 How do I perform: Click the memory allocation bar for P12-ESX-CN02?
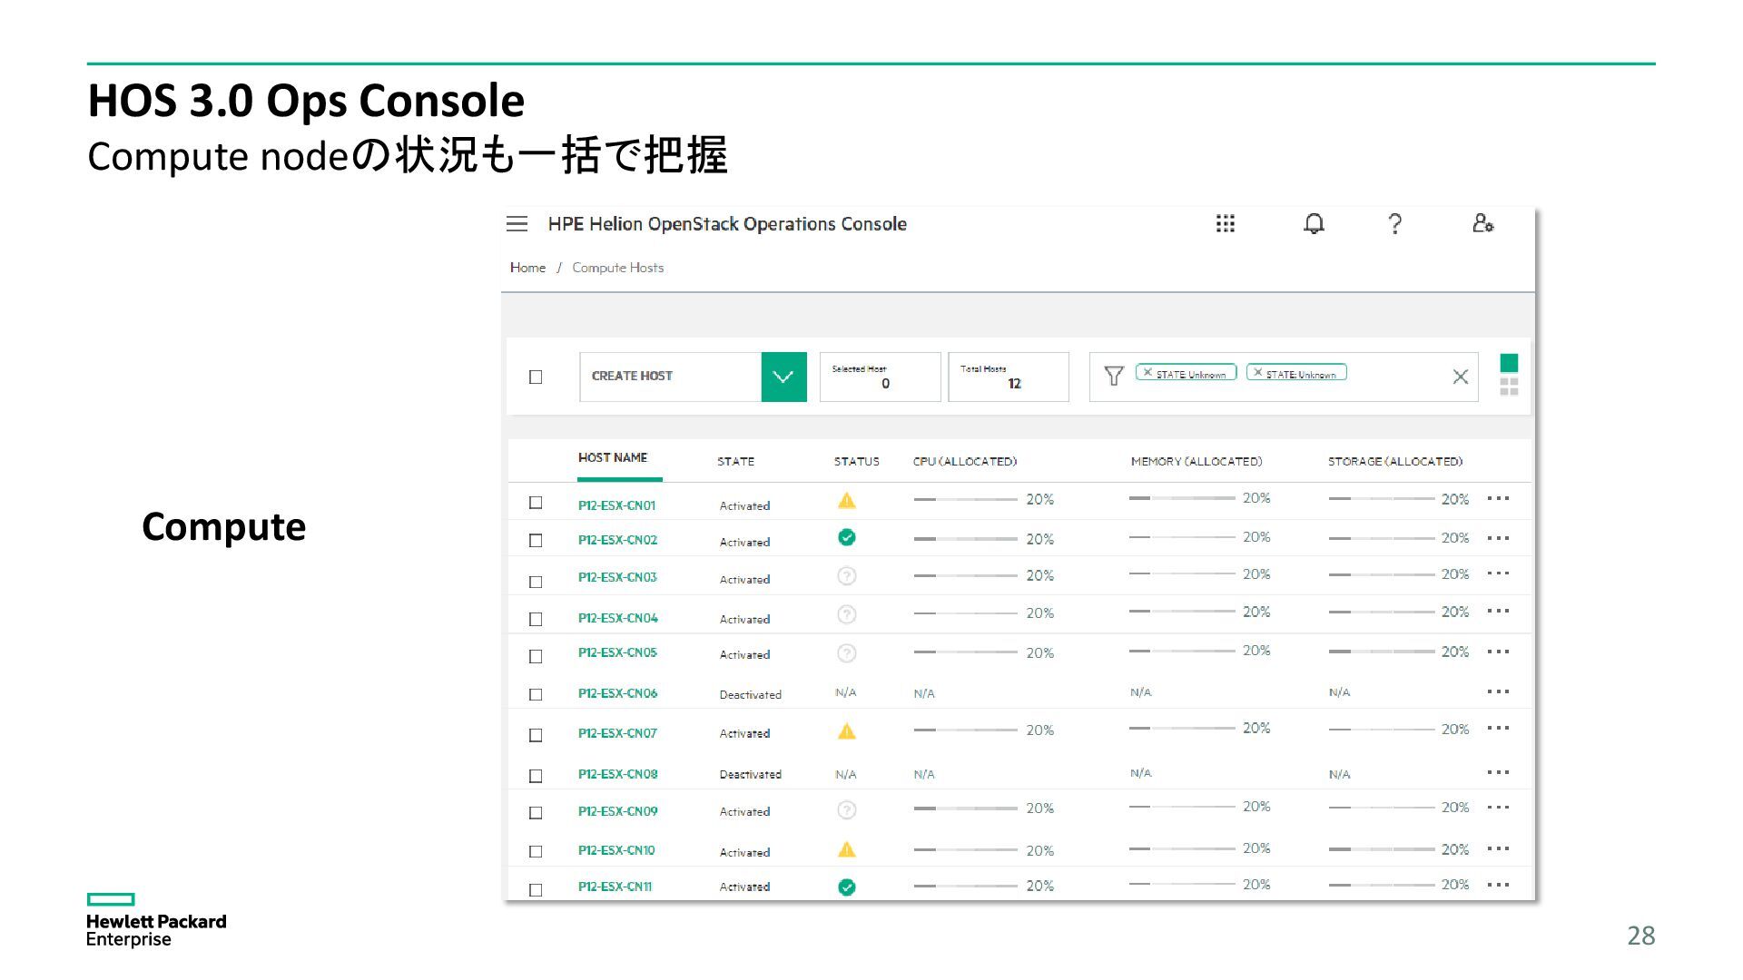pyautogui.click(x=1182, y=537)
